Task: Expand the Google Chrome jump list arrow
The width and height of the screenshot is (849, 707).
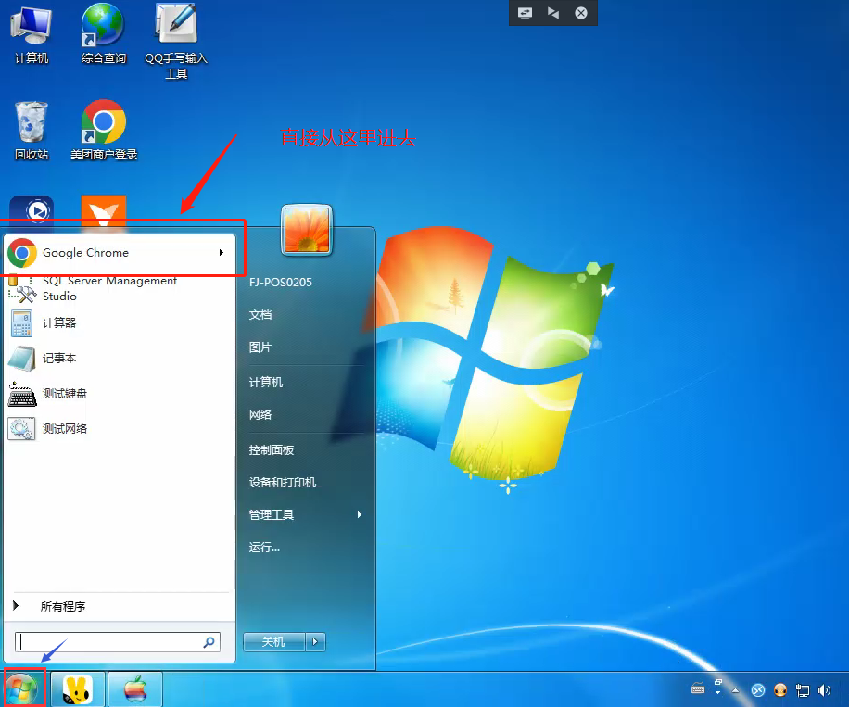Action: coord(222,252)
